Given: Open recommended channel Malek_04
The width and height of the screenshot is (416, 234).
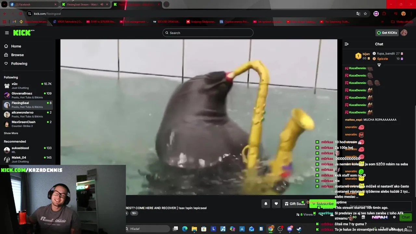Looking at the screenshot, I should pyautogui.click(x=28, y=159).
